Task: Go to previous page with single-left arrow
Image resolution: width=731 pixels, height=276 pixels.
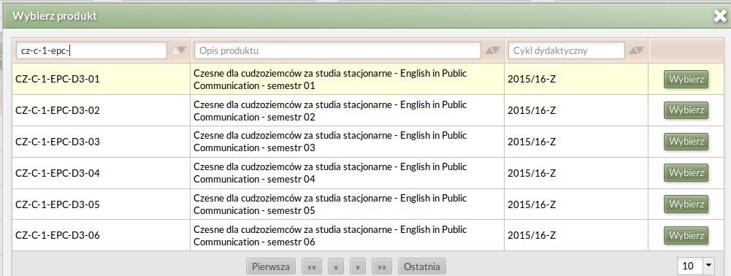Action: (x=336, y=267)
